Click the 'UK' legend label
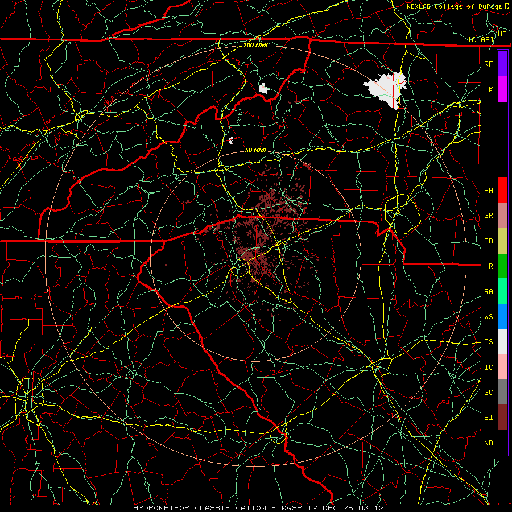This screenshot has height=512, width=512. (x=488, y=89)
